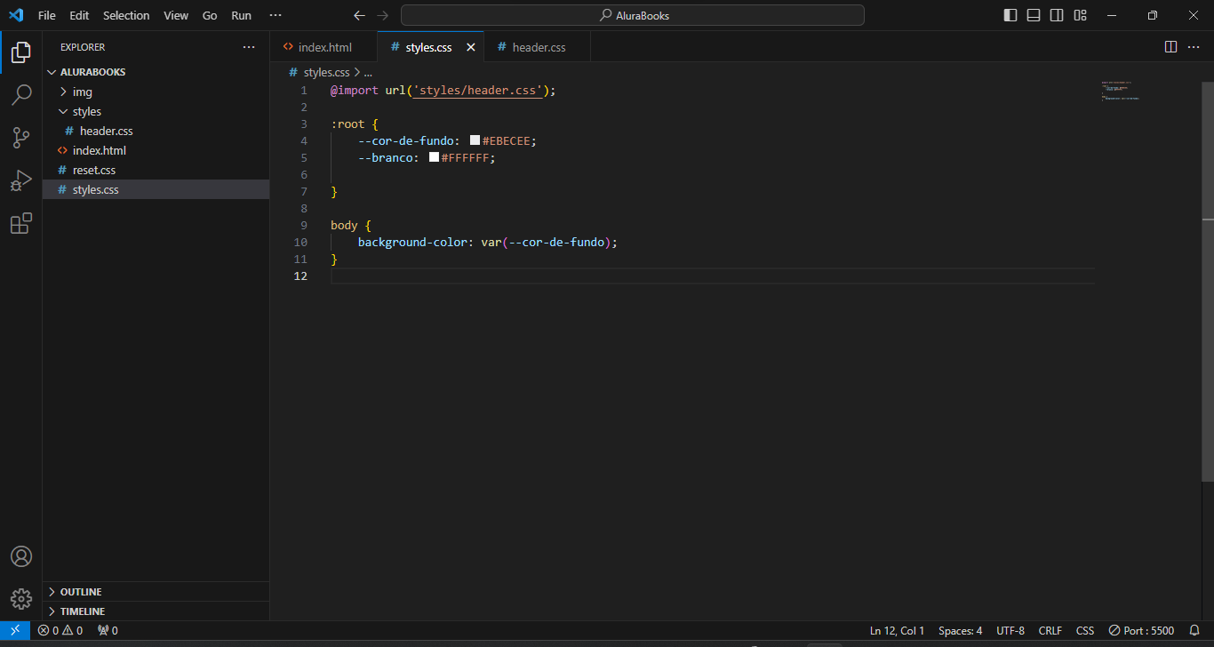Open the Search view icon
Image resolution: width=1214 pixels, height=647 pixels.
[21, 95]
